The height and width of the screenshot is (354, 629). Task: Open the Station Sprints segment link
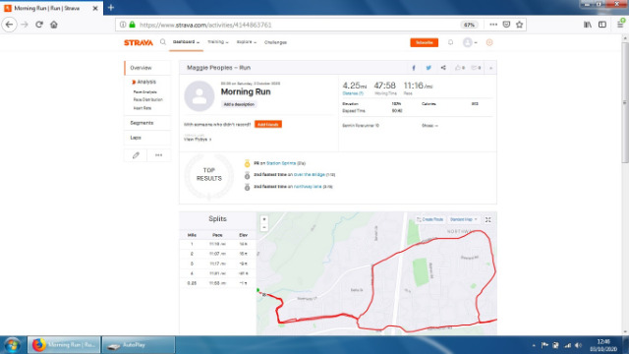tap(281, 163)
